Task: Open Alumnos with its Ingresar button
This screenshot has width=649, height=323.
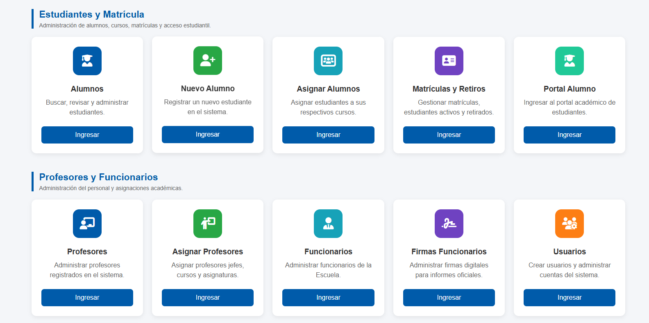Action: (x=87, y=135)
